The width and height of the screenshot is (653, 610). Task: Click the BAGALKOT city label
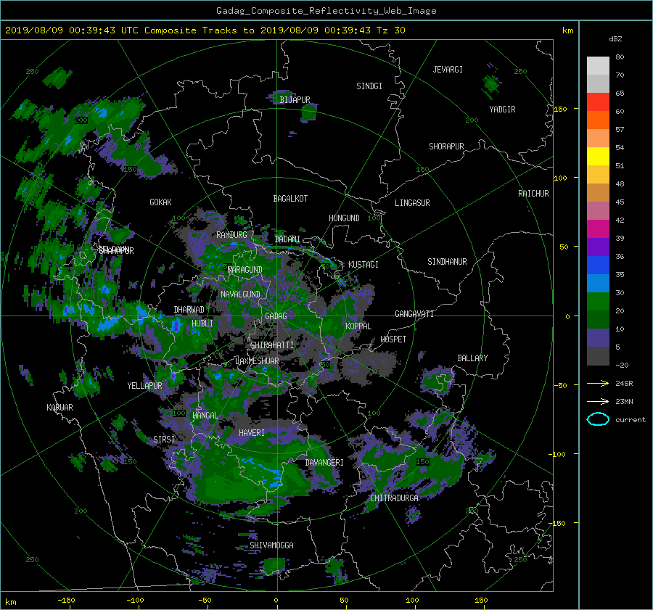[290, 199]
